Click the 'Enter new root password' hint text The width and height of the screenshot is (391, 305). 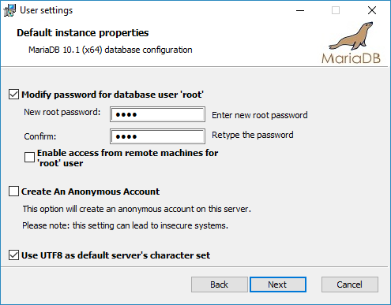point(260,115)
